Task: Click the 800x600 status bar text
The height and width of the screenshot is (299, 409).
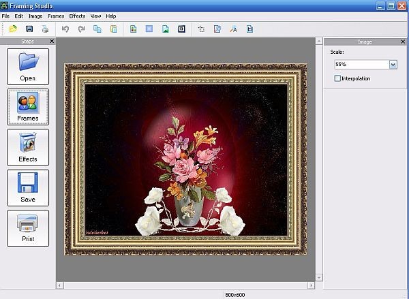Action: point(235,295)
